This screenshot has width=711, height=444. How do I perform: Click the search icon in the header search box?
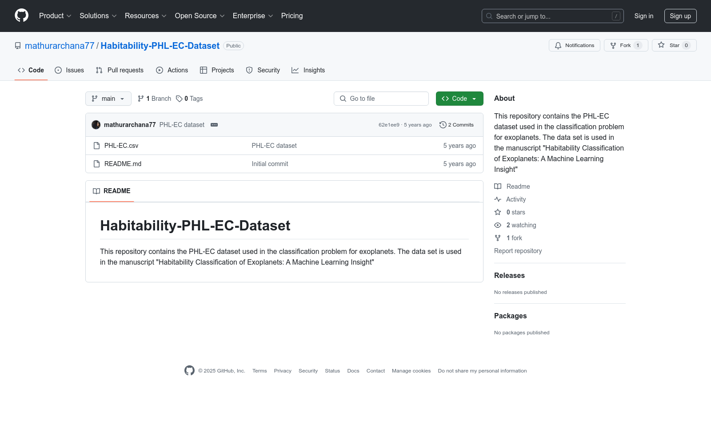[x=489, y=16]
